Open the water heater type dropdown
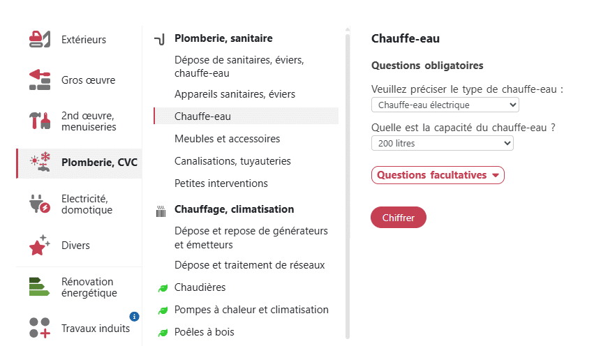 pyautogui.click(x=445, y=105)
